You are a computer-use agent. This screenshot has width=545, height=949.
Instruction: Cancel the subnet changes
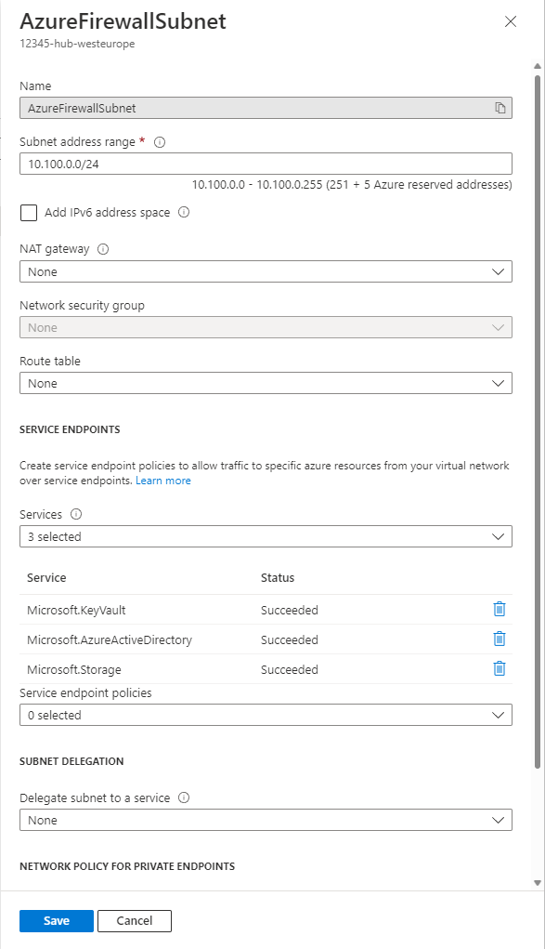tap(134, 921)
